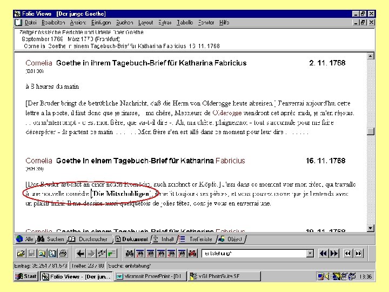
Task: Switch to the Suchen tab with binoculars
Action: point(52,239)
